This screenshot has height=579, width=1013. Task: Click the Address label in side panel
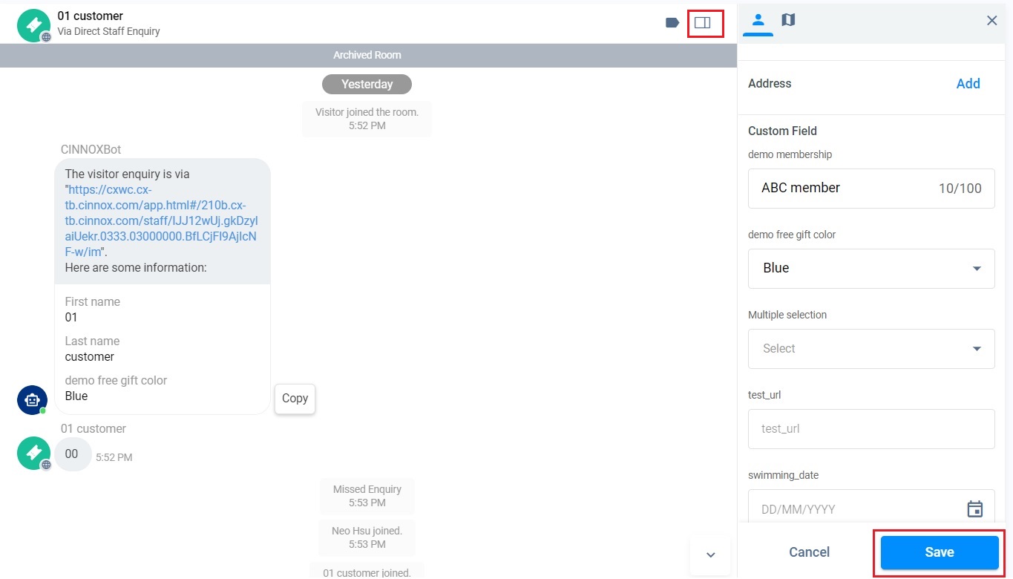(x=770, y=83)
